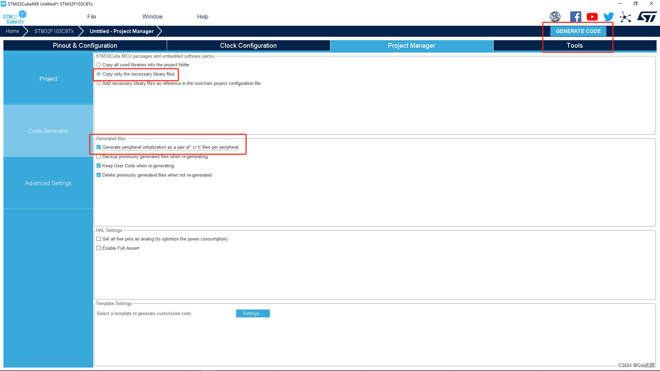Screen dimensions: 660x371
Task: Expand the Advanced Settings section
Action: [48, 183]
